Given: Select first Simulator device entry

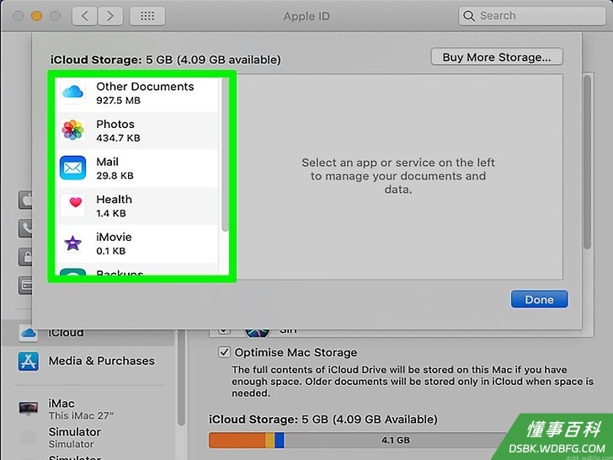Looking at the screenshot, I should coord(88,437).
